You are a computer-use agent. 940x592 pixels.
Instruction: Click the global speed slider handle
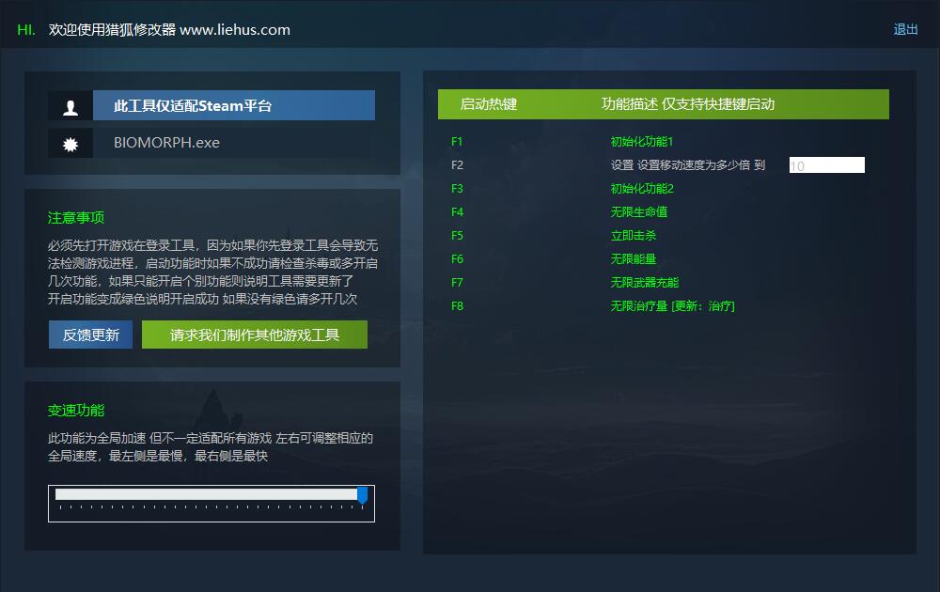(x=362, y=495)
